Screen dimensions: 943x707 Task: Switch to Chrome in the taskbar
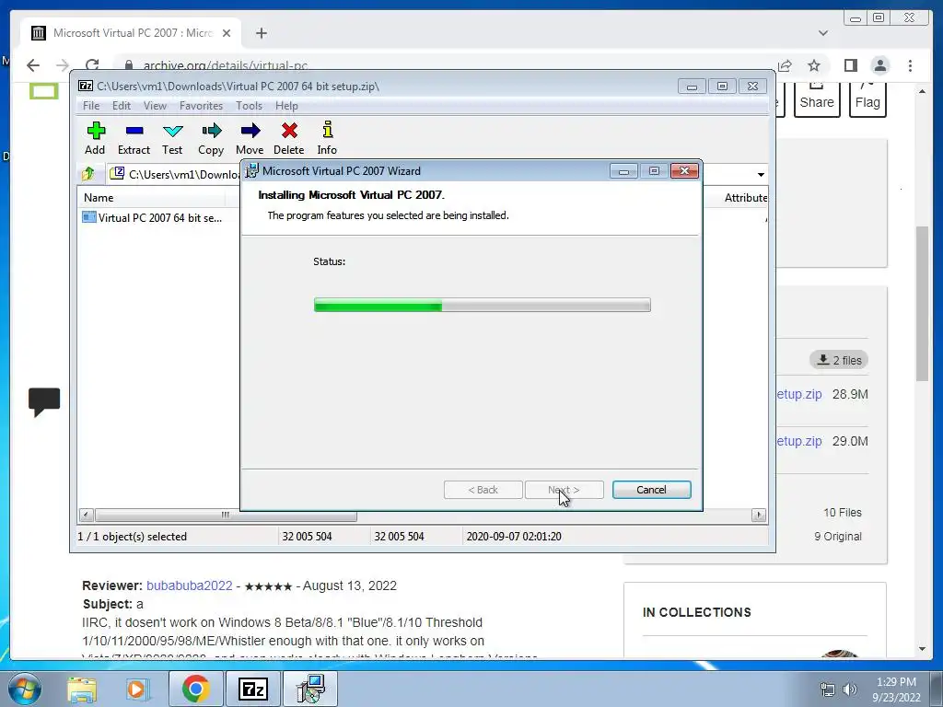(195, 689)
